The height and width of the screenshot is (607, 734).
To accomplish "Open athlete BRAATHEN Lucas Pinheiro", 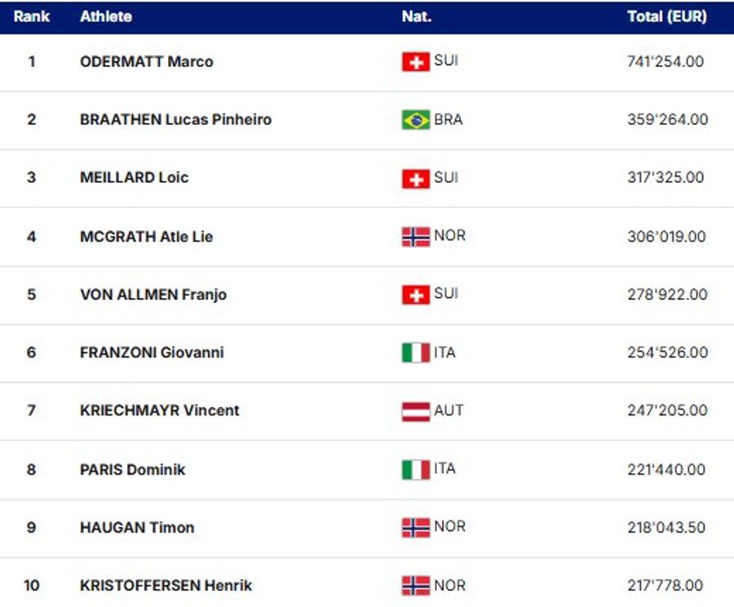I will click(x=175, y=119).
